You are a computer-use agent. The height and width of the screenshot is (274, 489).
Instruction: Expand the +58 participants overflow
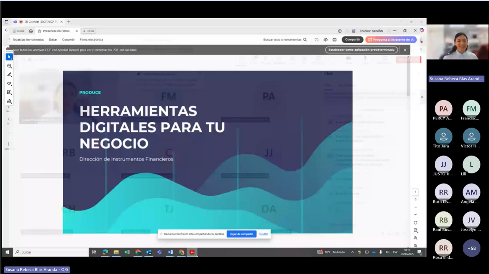(471, 248)
